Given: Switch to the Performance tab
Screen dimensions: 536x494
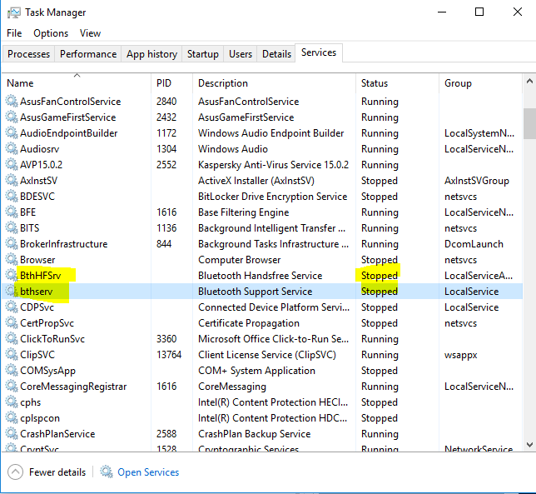Looking at the screenshot, I should 88,53.
